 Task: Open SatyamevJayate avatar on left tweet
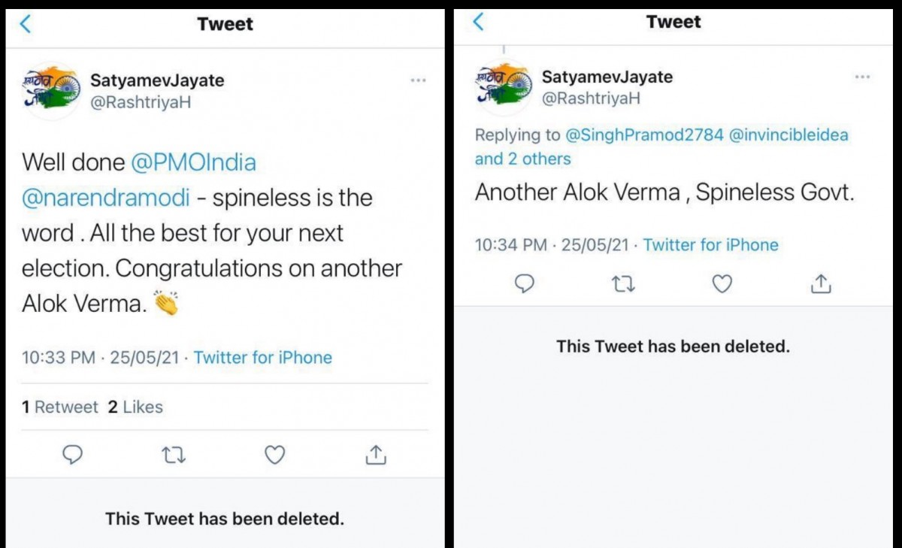coord(50,90)
